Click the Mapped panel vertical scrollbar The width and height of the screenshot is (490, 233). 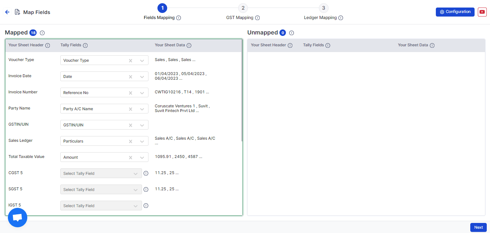point(242,90)
